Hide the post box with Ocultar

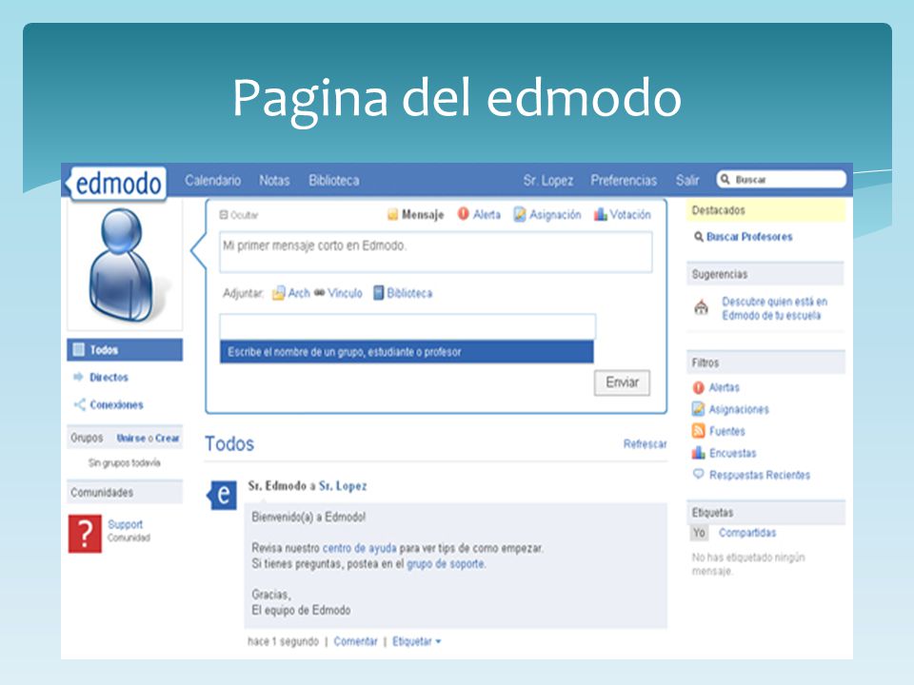click(238, 215)
